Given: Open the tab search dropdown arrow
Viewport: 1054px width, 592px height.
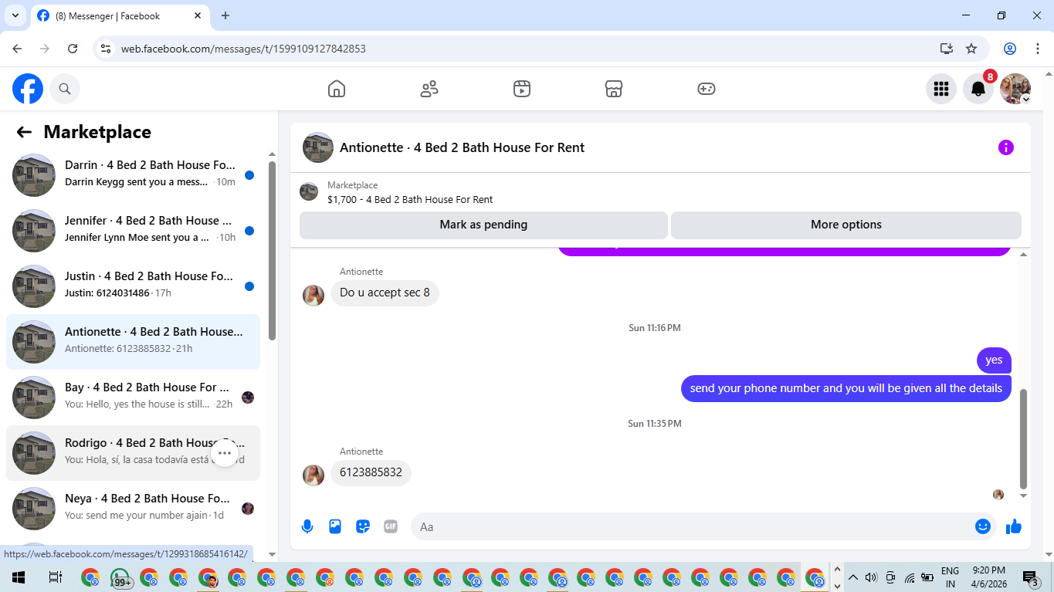Looking at the screenshot, I should 15,15.
